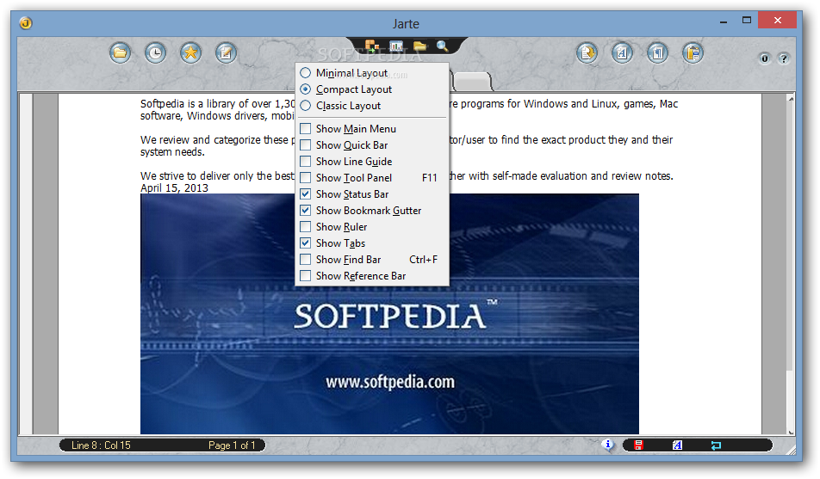Open recent files via the clock icon
This screenshot has width=820, height=479.
pyautogui.click(x=155, y=52)
